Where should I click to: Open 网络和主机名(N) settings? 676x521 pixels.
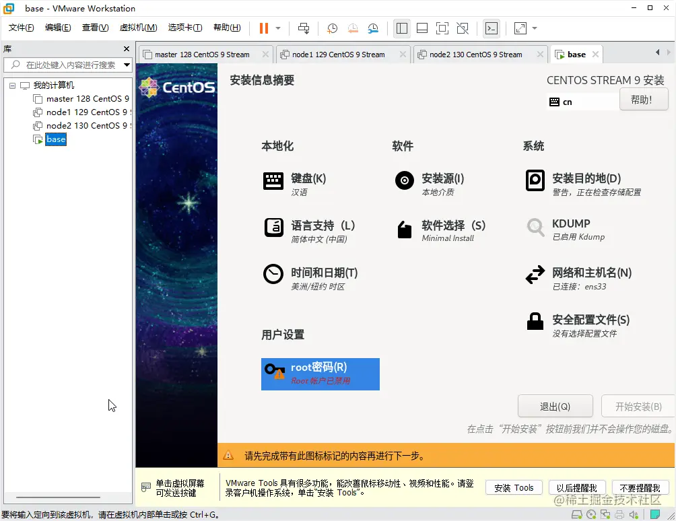click(578, 279)
